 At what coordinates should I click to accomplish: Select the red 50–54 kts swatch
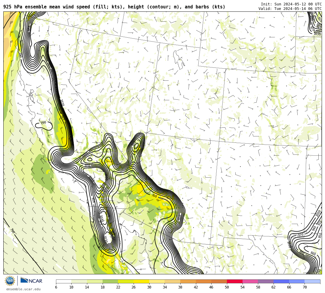(x=235, y=281)
